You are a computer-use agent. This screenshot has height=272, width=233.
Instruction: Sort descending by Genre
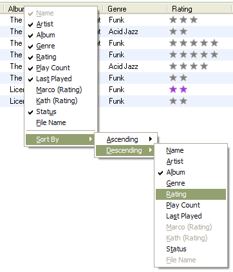point(176,183)
